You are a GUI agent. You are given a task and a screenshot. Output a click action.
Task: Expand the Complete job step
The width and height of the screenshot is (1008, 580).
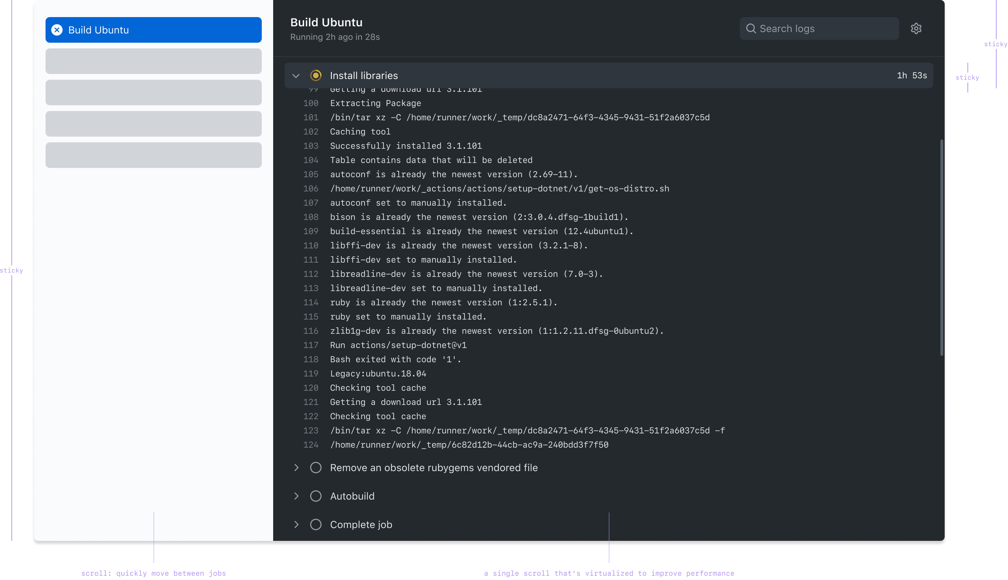click(296, 524)
